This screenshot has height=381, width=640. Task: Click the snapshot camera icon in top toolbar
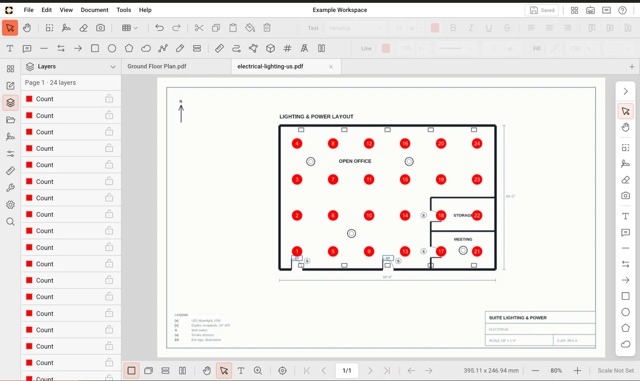click(x=100, y=28)
